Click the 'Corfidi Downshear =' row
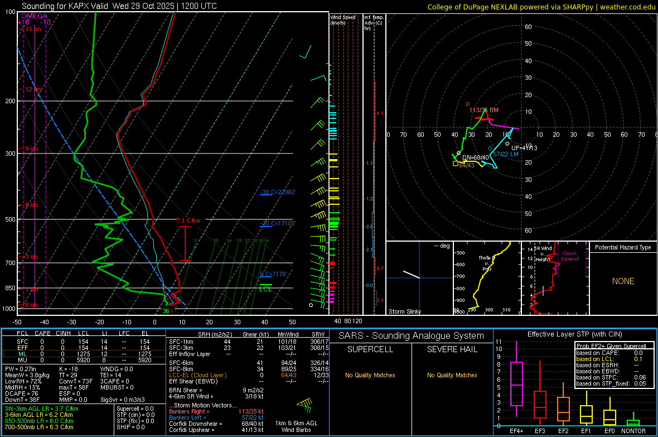 [216, 424]
